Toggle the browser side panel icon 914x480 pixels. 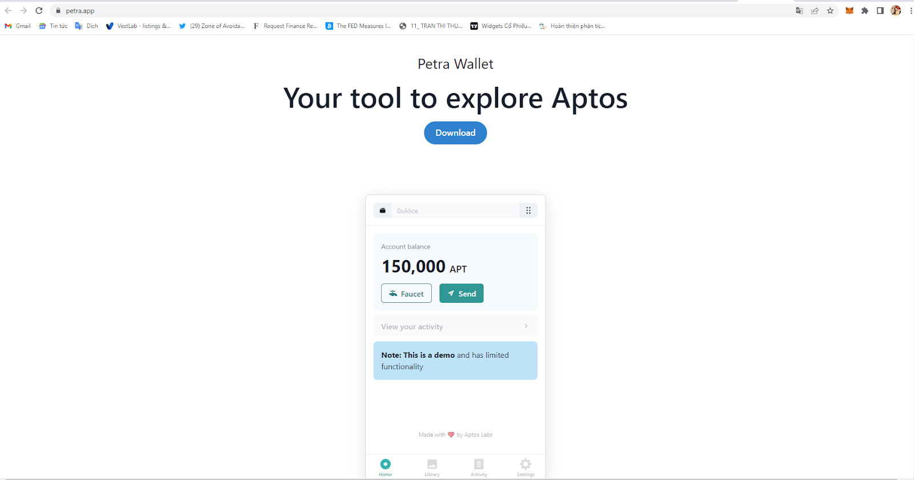pos(880,11)
